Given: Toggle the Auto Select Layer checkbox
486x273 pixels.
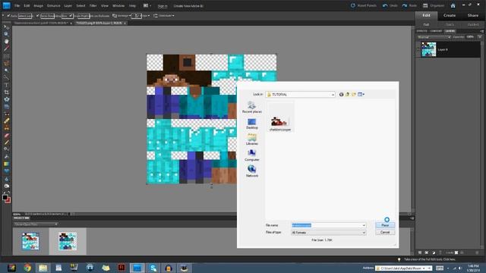Looking at the screenshot, I should tap(8, 15).
